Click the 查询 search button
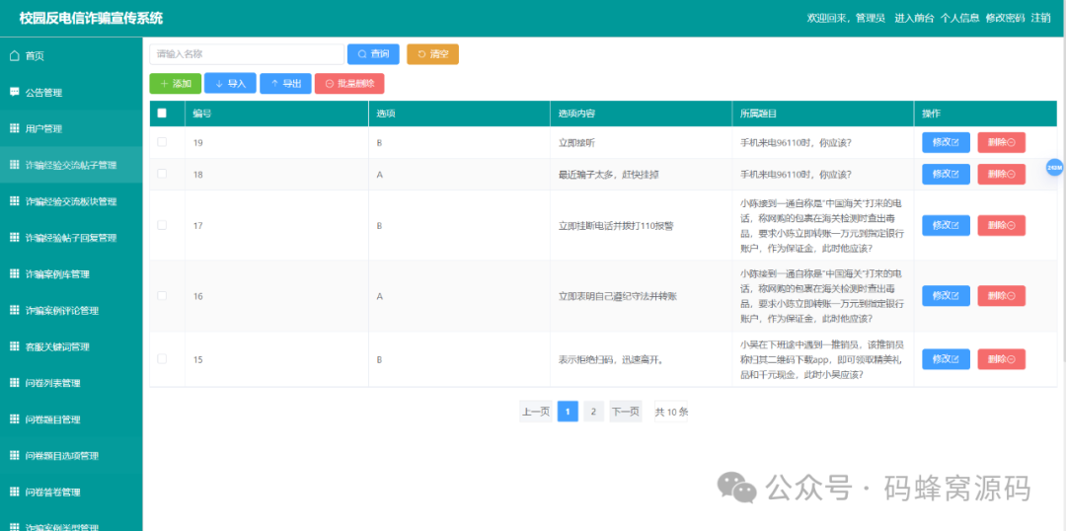Image resolution: width=1066 pixels, height=531 pixels. [x=373, y=54]
